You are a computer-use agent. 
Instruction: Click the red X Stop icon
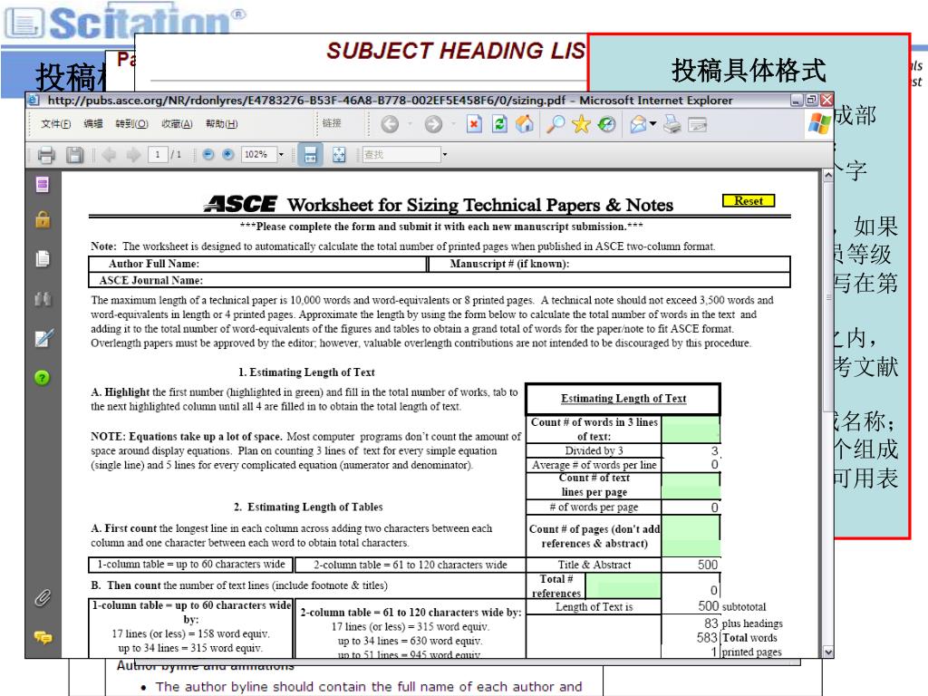click(x=474, y=123)
